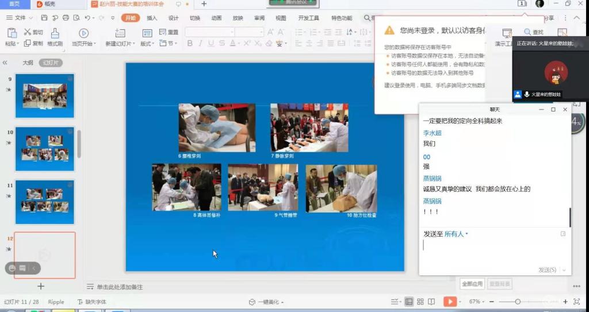Click the Find (查找) magnifier icon
The image size is (589, 312).
[x=527, y=33]
